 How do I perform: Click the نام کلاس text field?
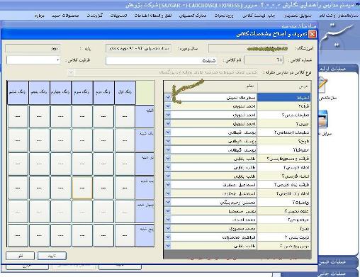[161, 60]
